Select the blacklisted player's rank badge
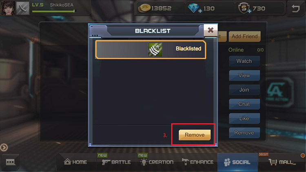 (x=155, y=50)
